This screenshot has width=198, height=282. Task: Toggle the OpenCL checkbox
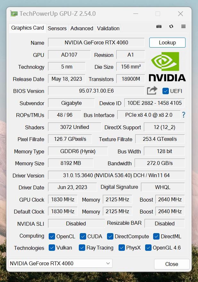coord(52,236)
